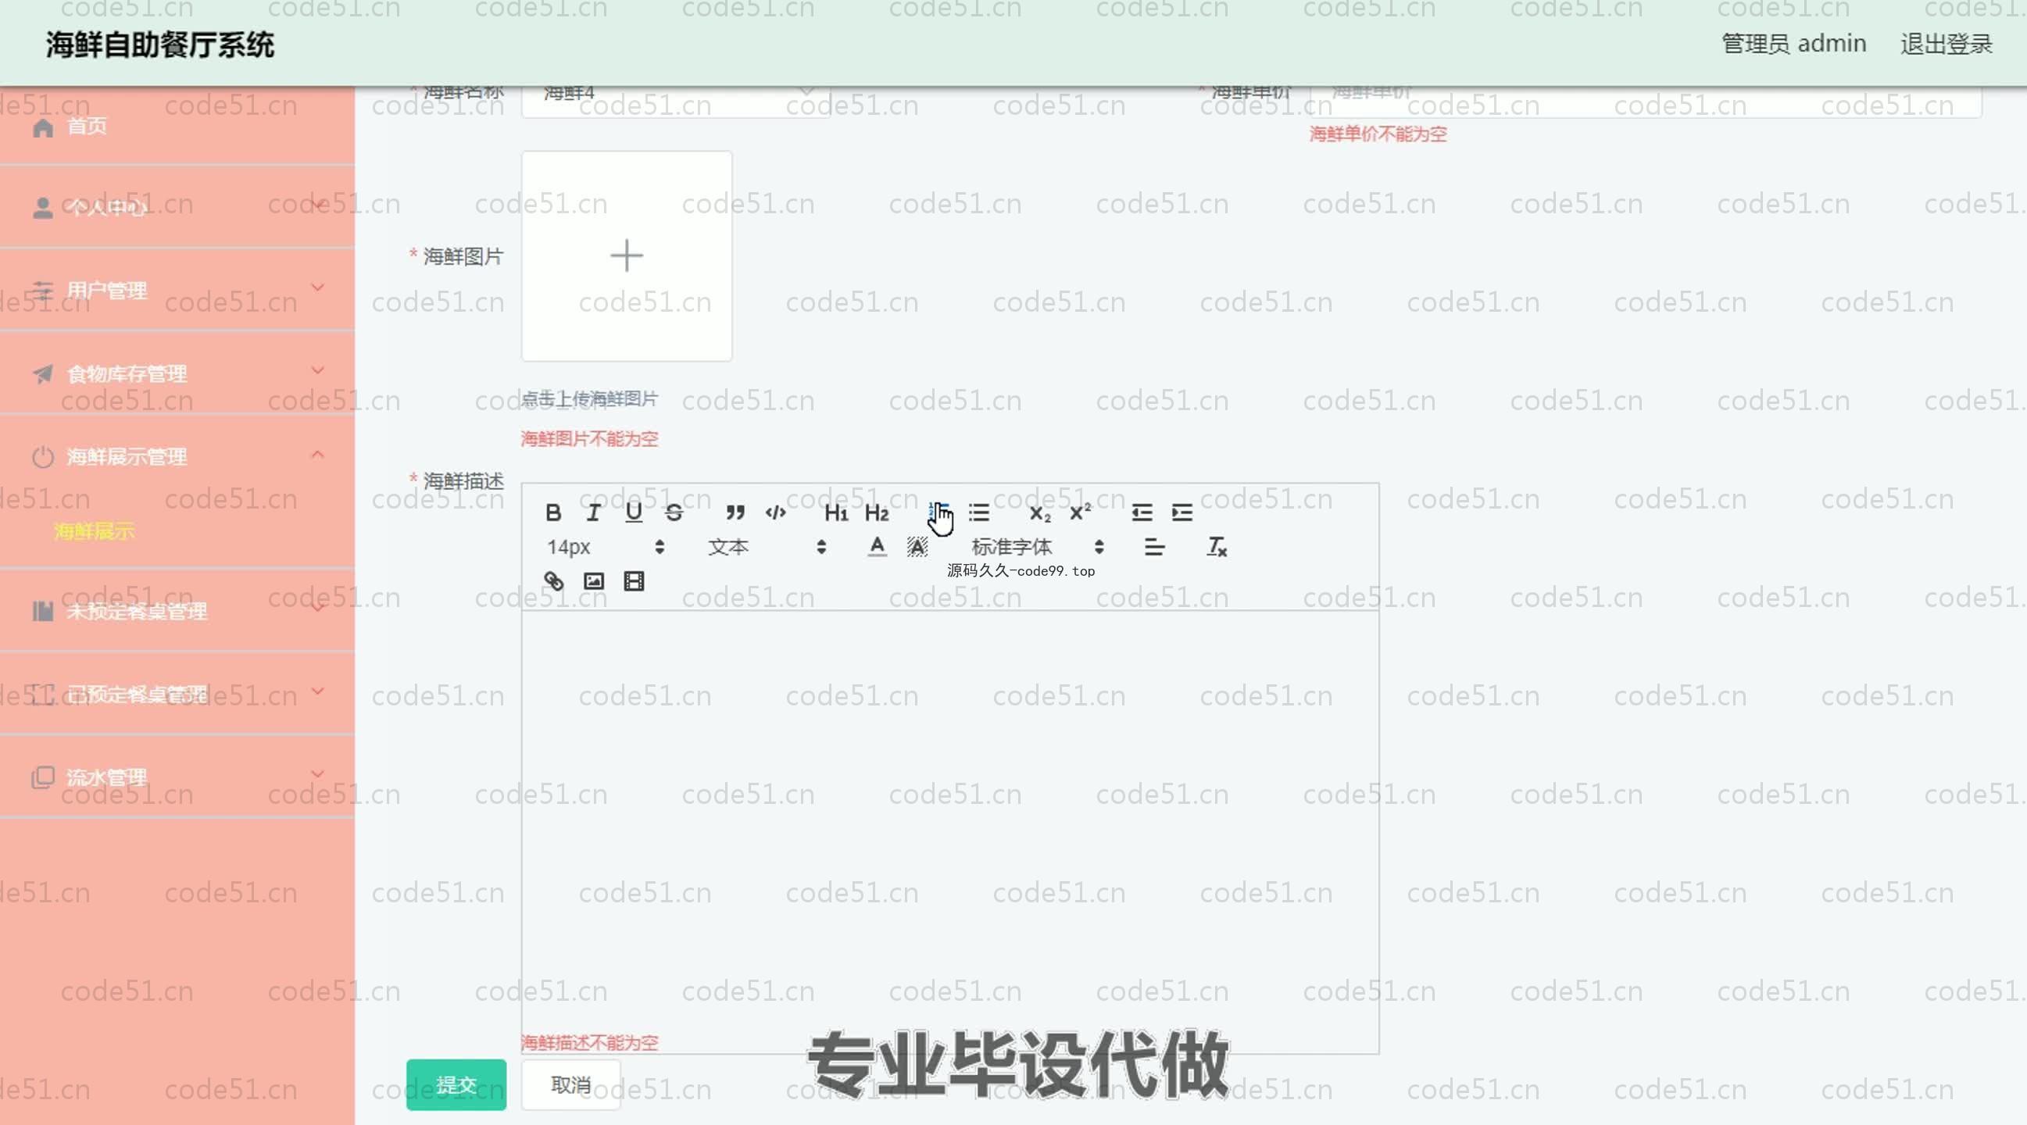Click the 取消 cancel button
The width and height of the screenshot is (2027, 1125).
[571, 1085]
